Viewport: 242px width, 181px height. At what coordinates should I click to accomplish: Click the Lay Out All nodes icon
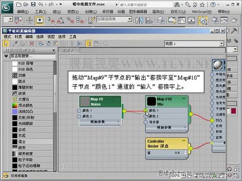[x=72, y=44]
